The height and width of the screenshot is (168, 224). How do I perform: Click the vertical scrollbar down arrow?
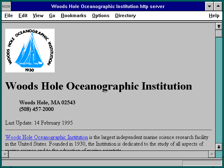[x=219, y=147]
